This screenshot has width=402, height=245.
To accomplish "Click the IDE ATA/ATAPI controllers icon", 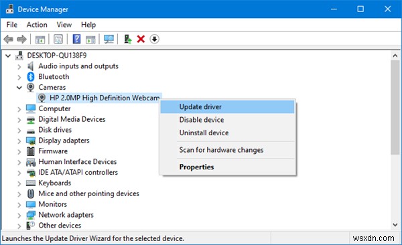I will click(x=31, y=173).
